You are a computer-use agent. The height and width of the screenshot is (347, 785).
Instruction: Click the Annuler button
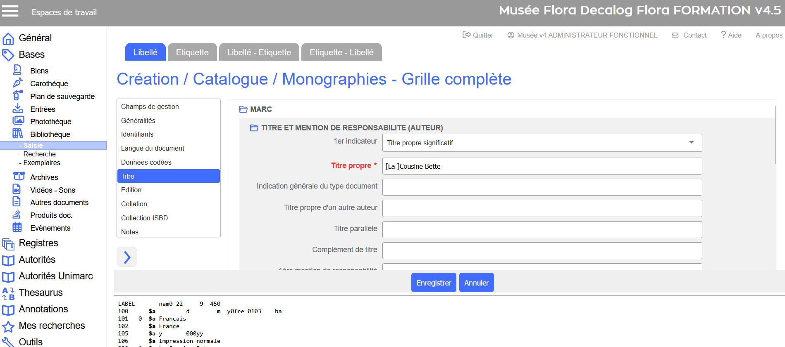(x=476, y=283)
